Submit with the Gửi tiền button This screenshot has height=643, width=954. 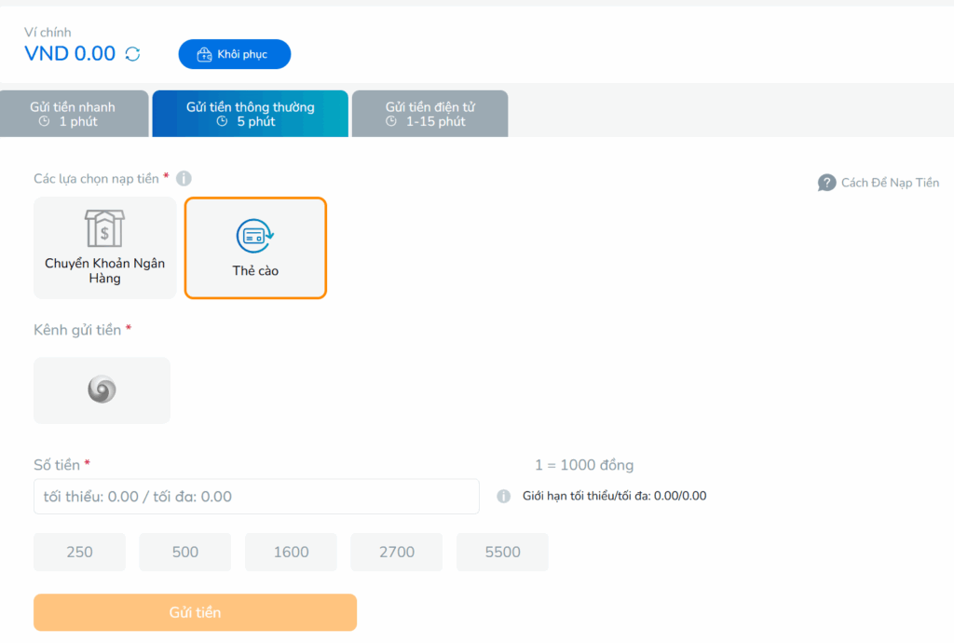195,612
